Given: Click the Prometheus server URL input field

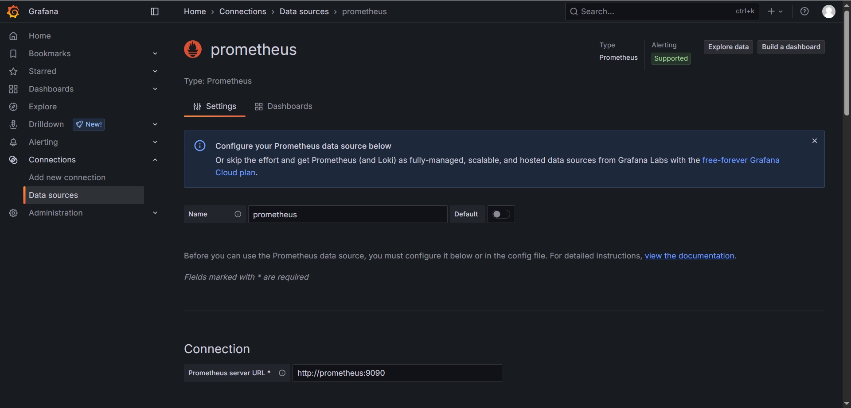Looking at the screenshot, I should [397, 373].
